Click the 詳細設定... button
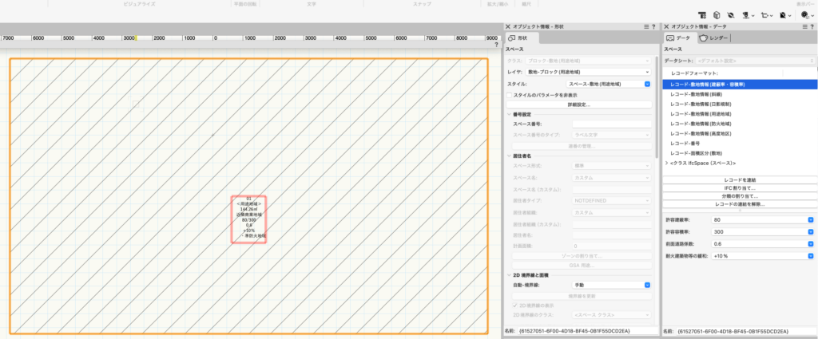The image size is (818, 339). pyautogui.click(x=578, y=104)
